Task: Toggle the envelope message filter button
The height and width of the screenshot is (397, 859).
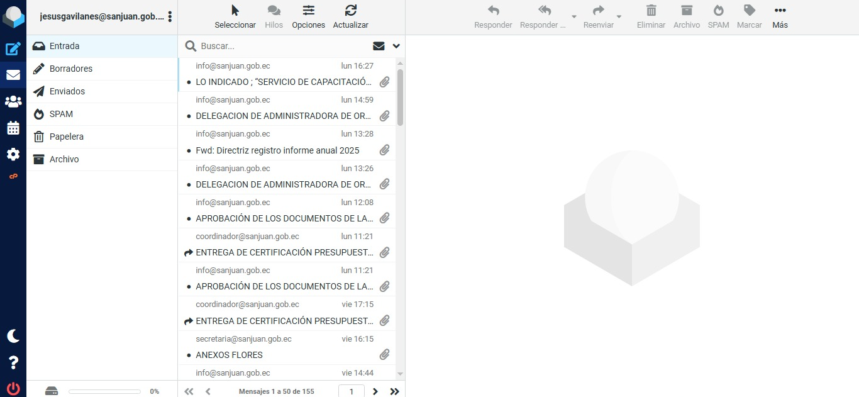Action: point(379,46)
